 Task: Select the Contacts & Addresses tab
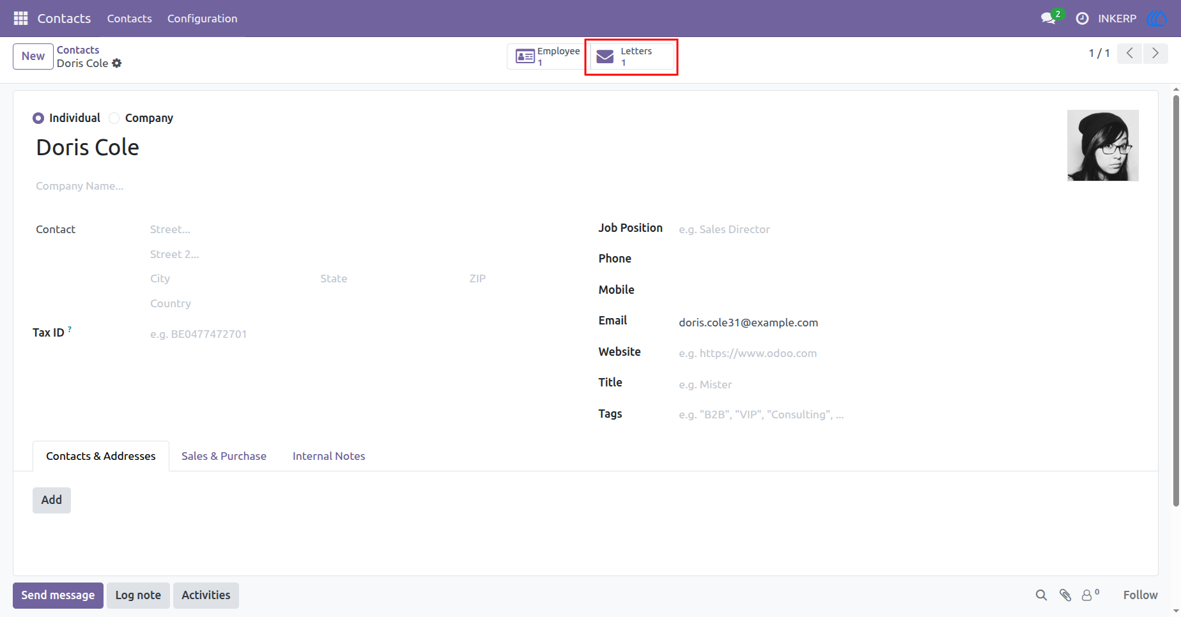(101, 456)
